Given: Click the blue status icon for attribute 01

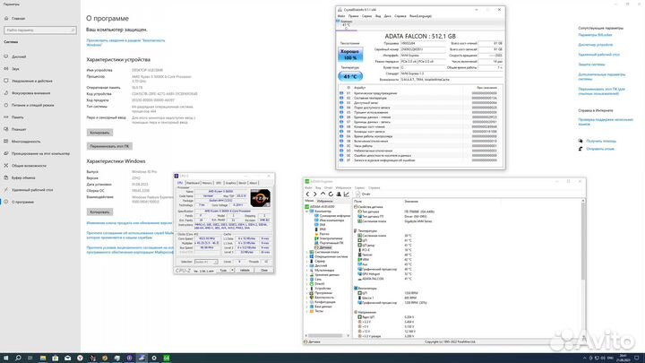Looking at the screenshot, I should click(x=341, y=93).
